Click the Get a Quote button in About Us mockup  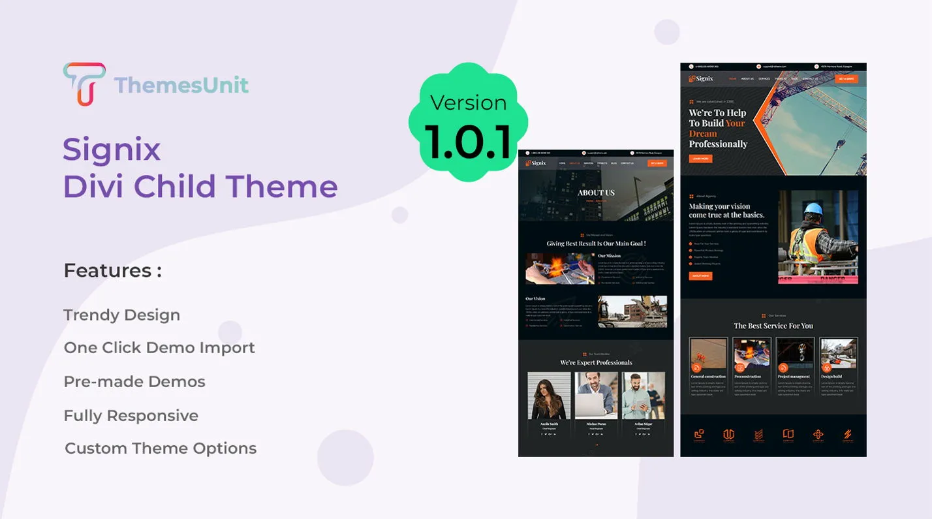[x=657, y=163]
